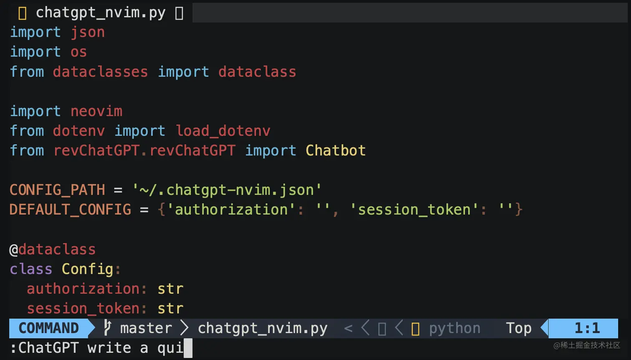The width and height of the screenshot is (631, 360).
Task: Click the 'dotenv' module name
Action: 78,131
